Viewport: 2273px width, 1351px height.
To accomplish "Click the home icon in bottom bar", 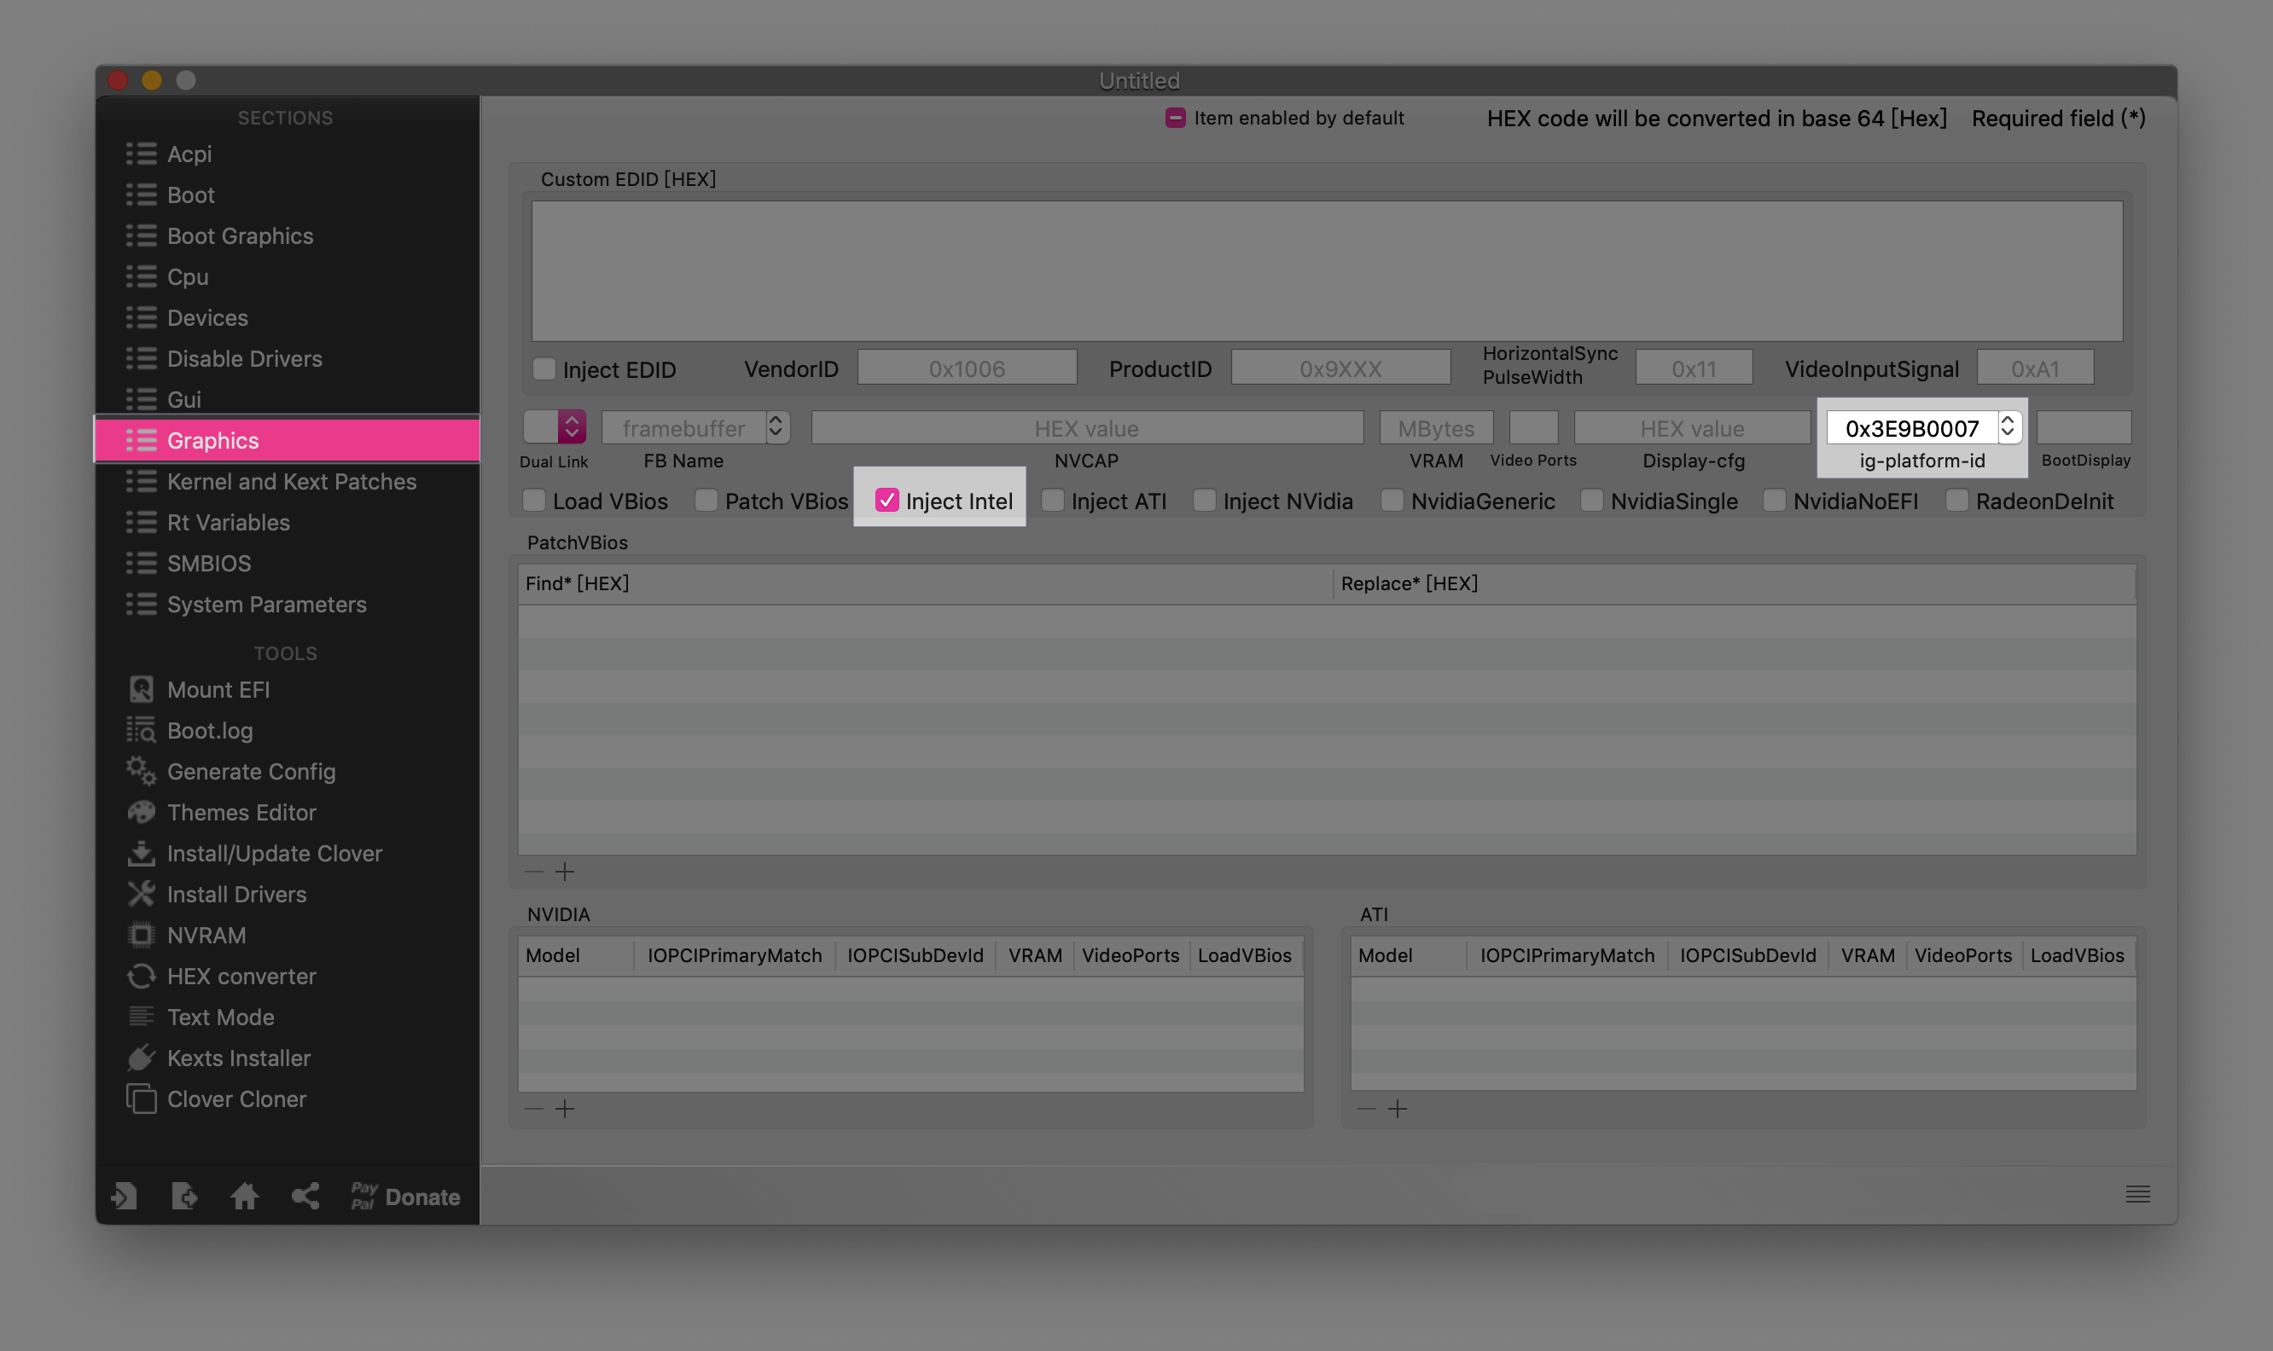I will 244,1195.
